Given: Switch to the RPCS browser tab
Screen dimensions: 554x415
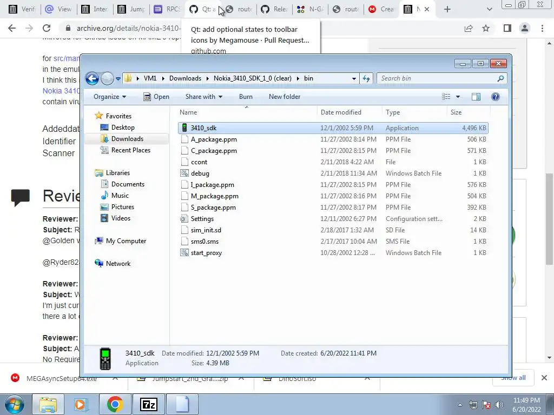Looking at the screenshot, I should (168, 9).
